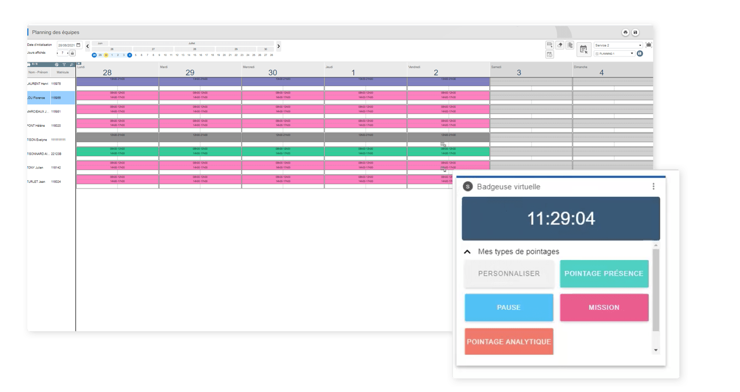740x392 pixels.
Task: Click the fullscreen fit icon beside Service 2
Action: 648,45
